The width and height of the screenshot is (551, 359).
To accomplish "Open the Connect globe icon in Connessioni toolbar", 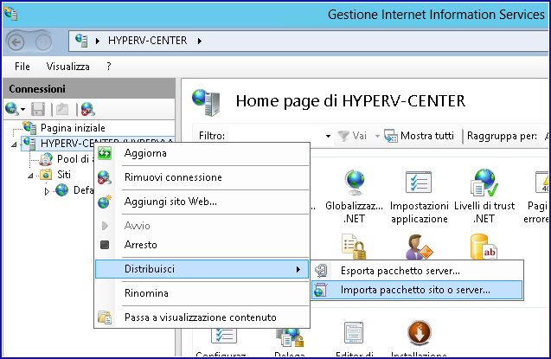I will click(12, 109).
